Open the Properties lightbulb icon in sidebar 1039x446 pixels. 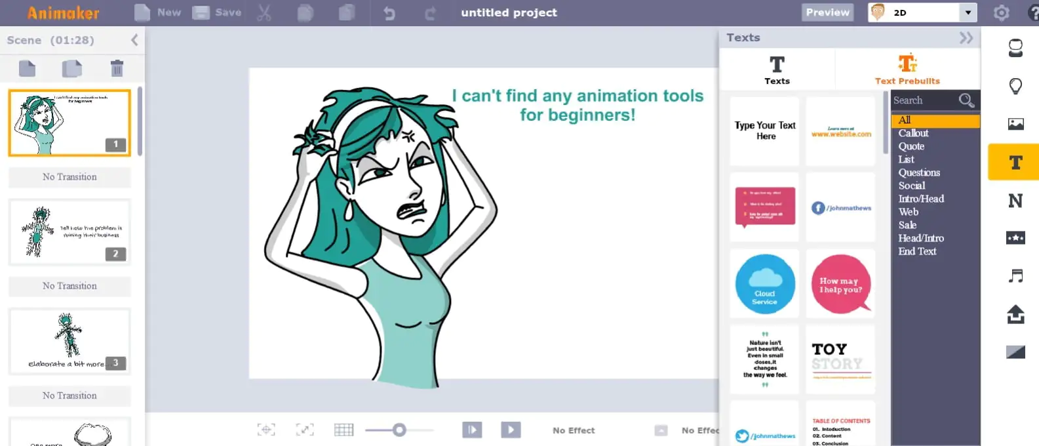point(1015,86)
